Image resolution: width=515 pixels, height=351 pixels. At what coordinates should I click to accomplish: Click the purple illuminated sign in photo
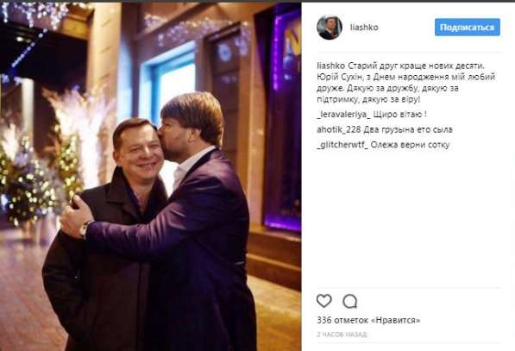pyautogui.click(x=285, y=118)
